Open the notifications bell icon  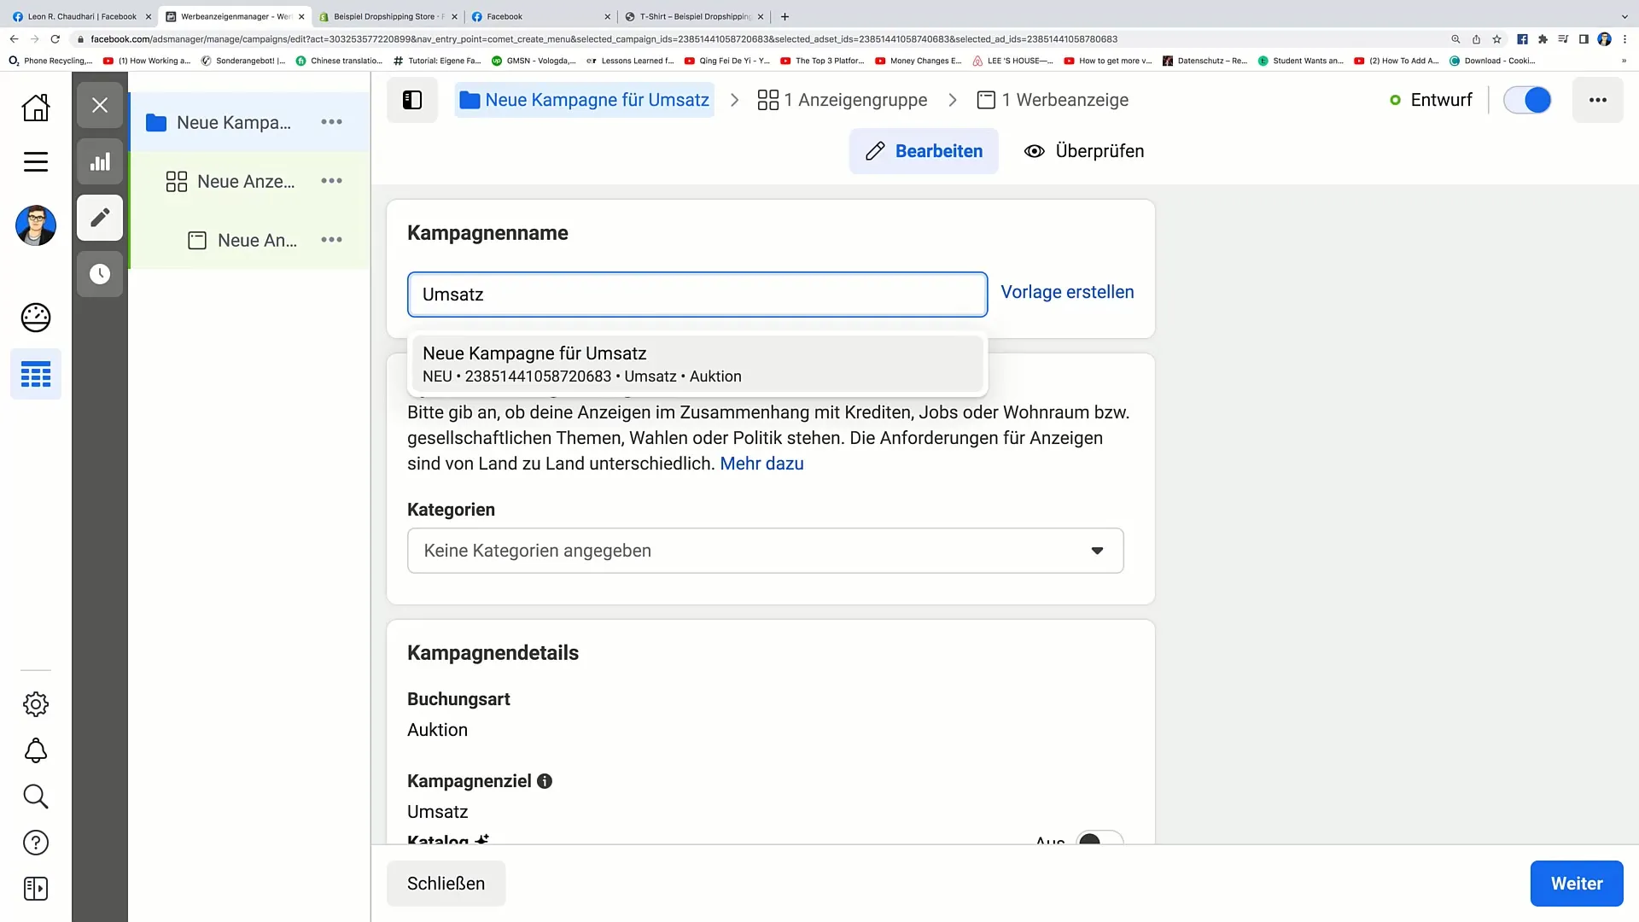click(x=35, y=750)
